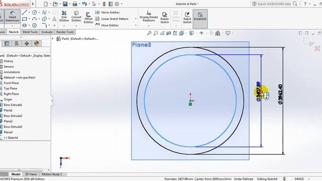Click Zoom to Fit icon
Image resolution: width=322 pixels, height=181 pixels.
[x=149, y=33]
